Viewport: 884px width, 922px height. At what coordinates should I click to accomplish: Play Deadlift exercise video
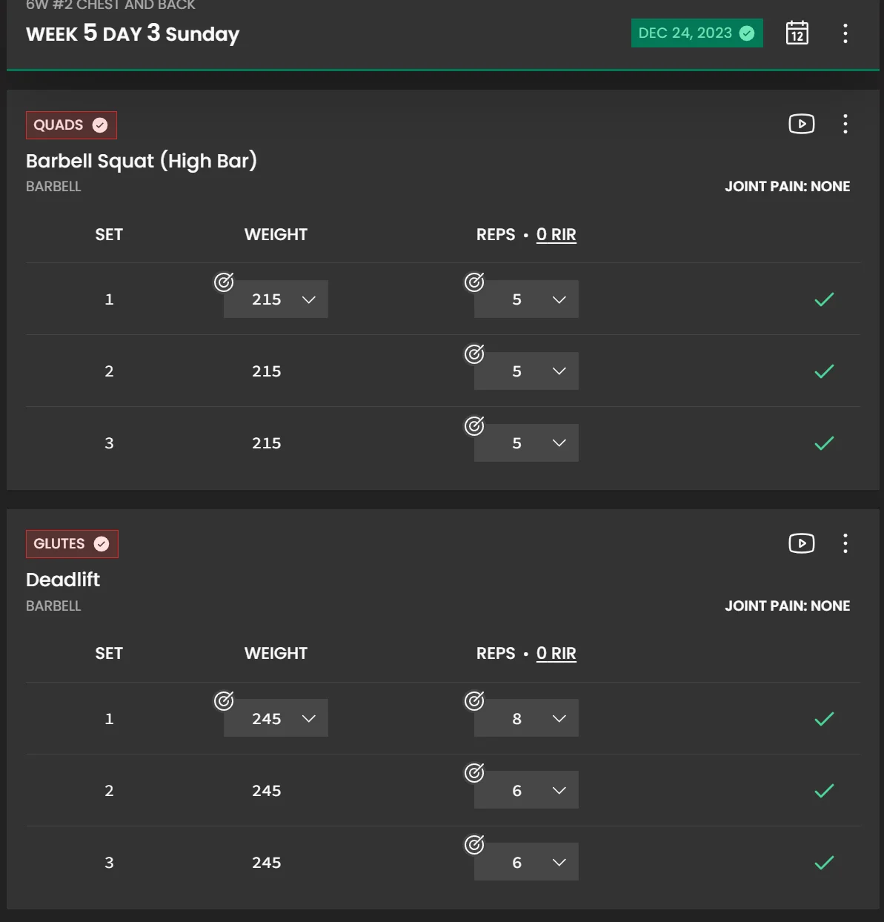[x=801, y=543]
